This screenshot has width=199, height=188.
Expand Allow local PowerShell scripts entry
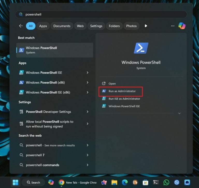pos(87,124)
